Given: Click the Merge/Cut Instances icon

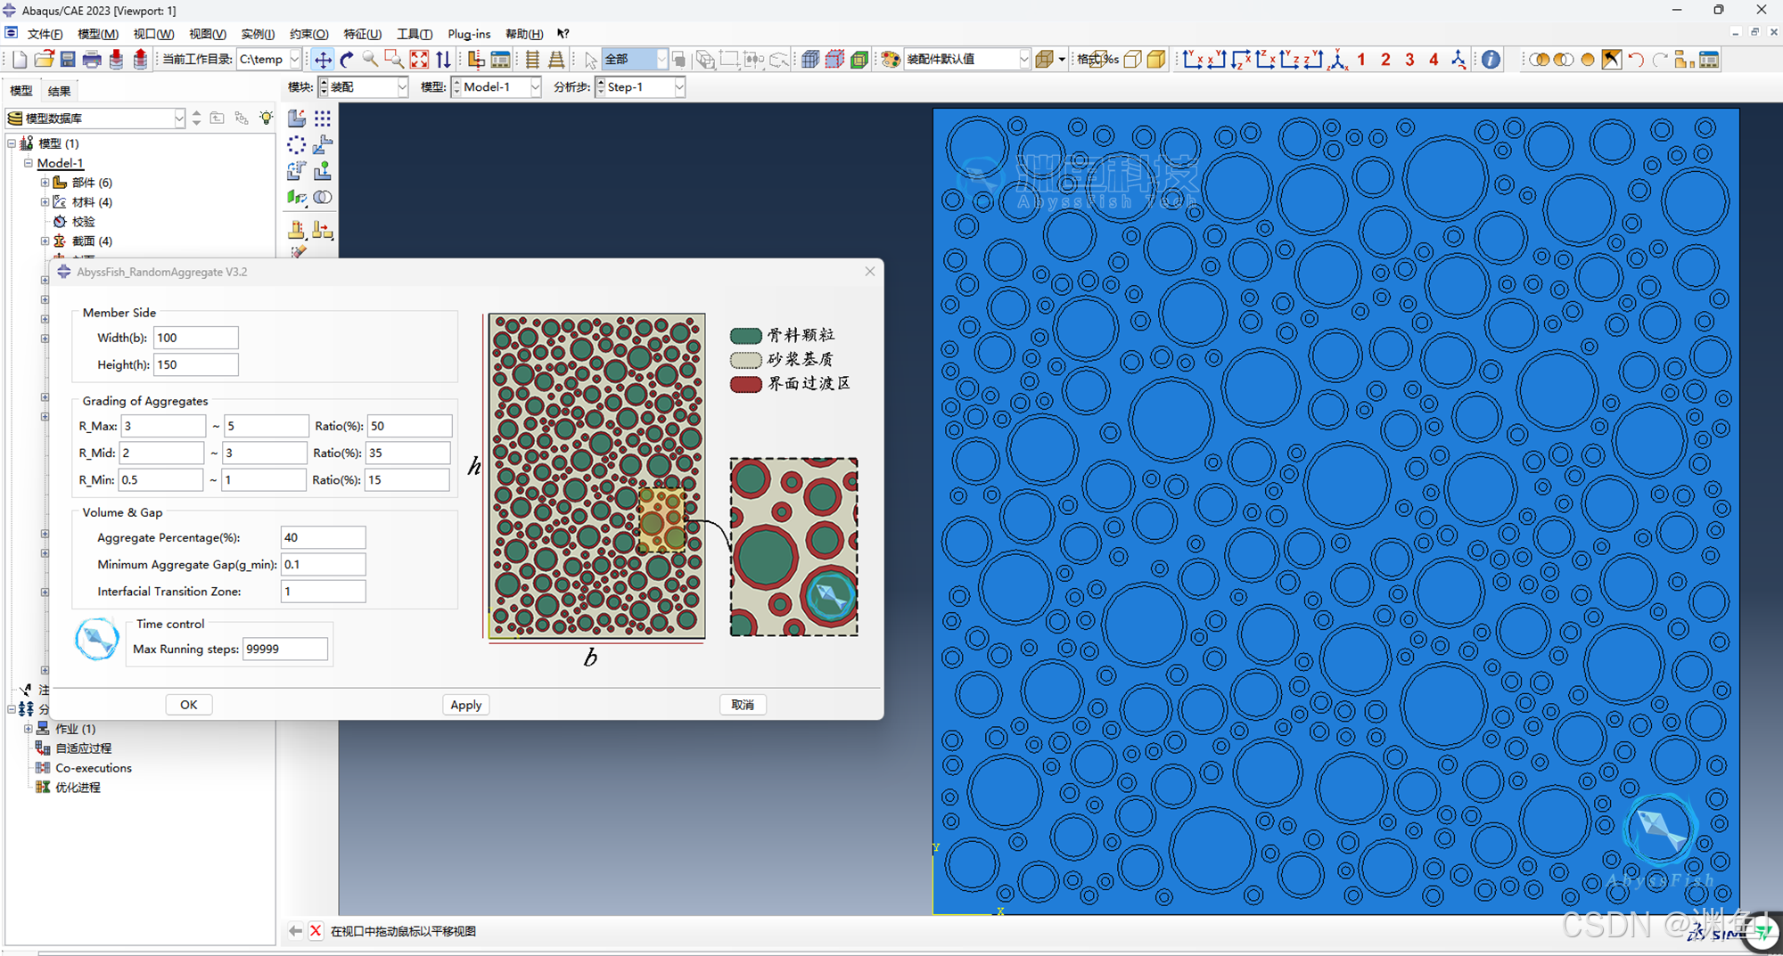Looking at the screenshot, I should point(323,197).
